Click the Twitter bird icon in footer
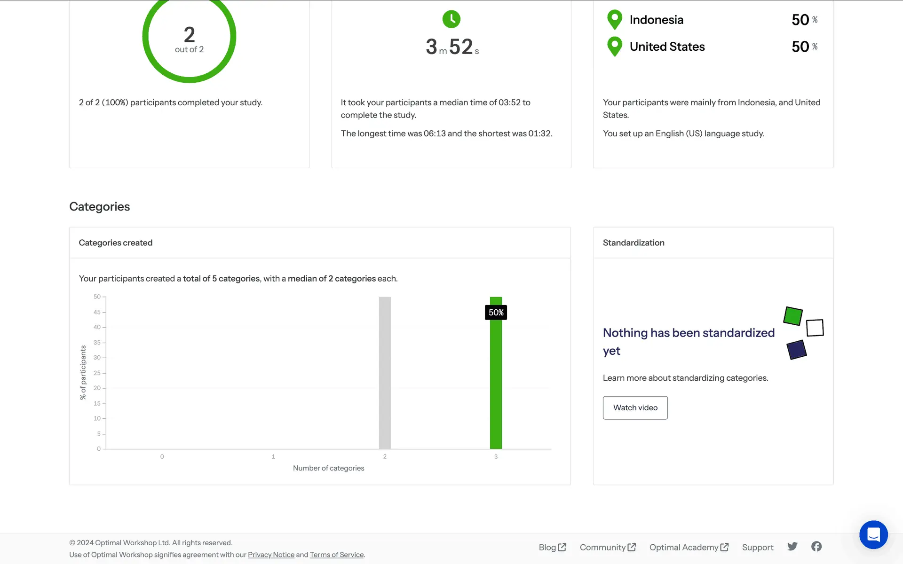The height and width of the screenshot is (564, 903). [792, 547]
